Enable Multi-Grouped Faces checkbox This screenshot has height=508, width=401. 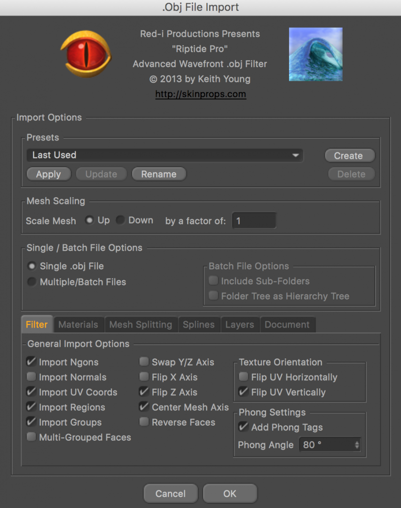click(31, 437)
